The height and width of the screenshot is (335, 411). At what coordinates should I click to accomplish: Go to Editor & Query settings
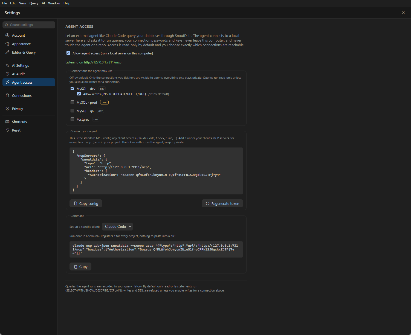click(x=29, y=52)
